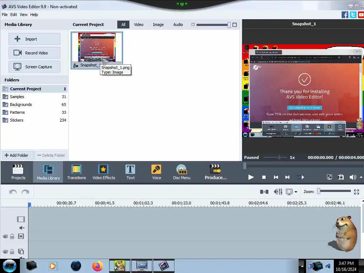Open the Edit menu
This screenshot has width=364, height=273.
tap(14, 15)
